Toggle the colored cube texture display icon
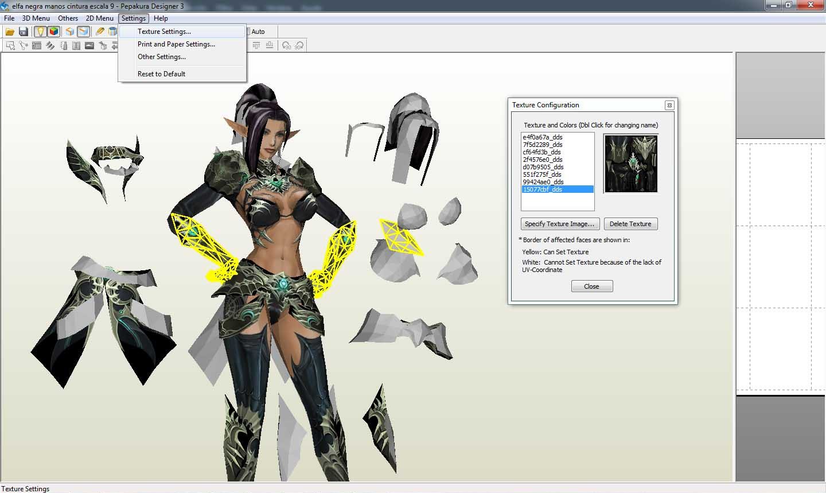 point(53,32)
